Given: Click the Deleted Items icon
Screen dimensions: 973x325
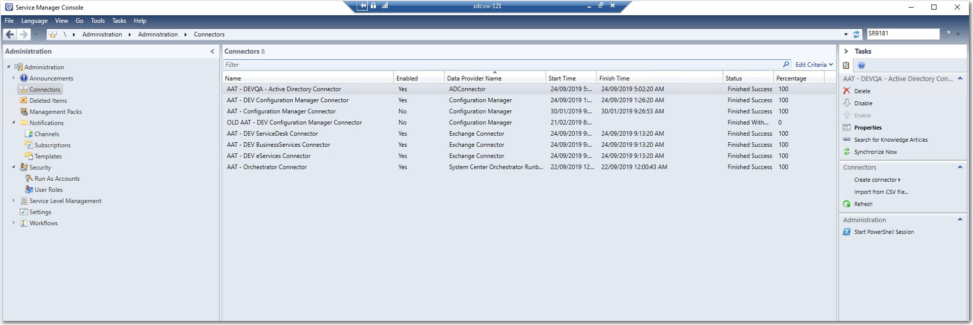Looking at the screenshot, I should (24, 100).
